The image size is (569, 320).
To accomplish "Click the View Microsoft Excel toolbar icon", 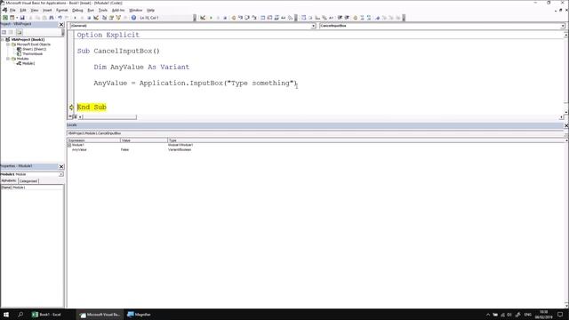I will click(5, 18).
